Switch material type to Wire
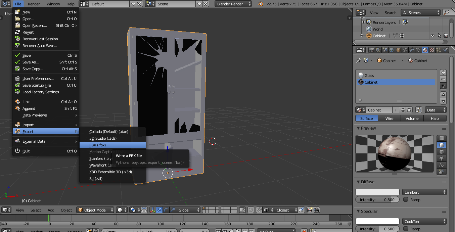Viewport: 455px width, 232px height. click(x=389, y=118)
